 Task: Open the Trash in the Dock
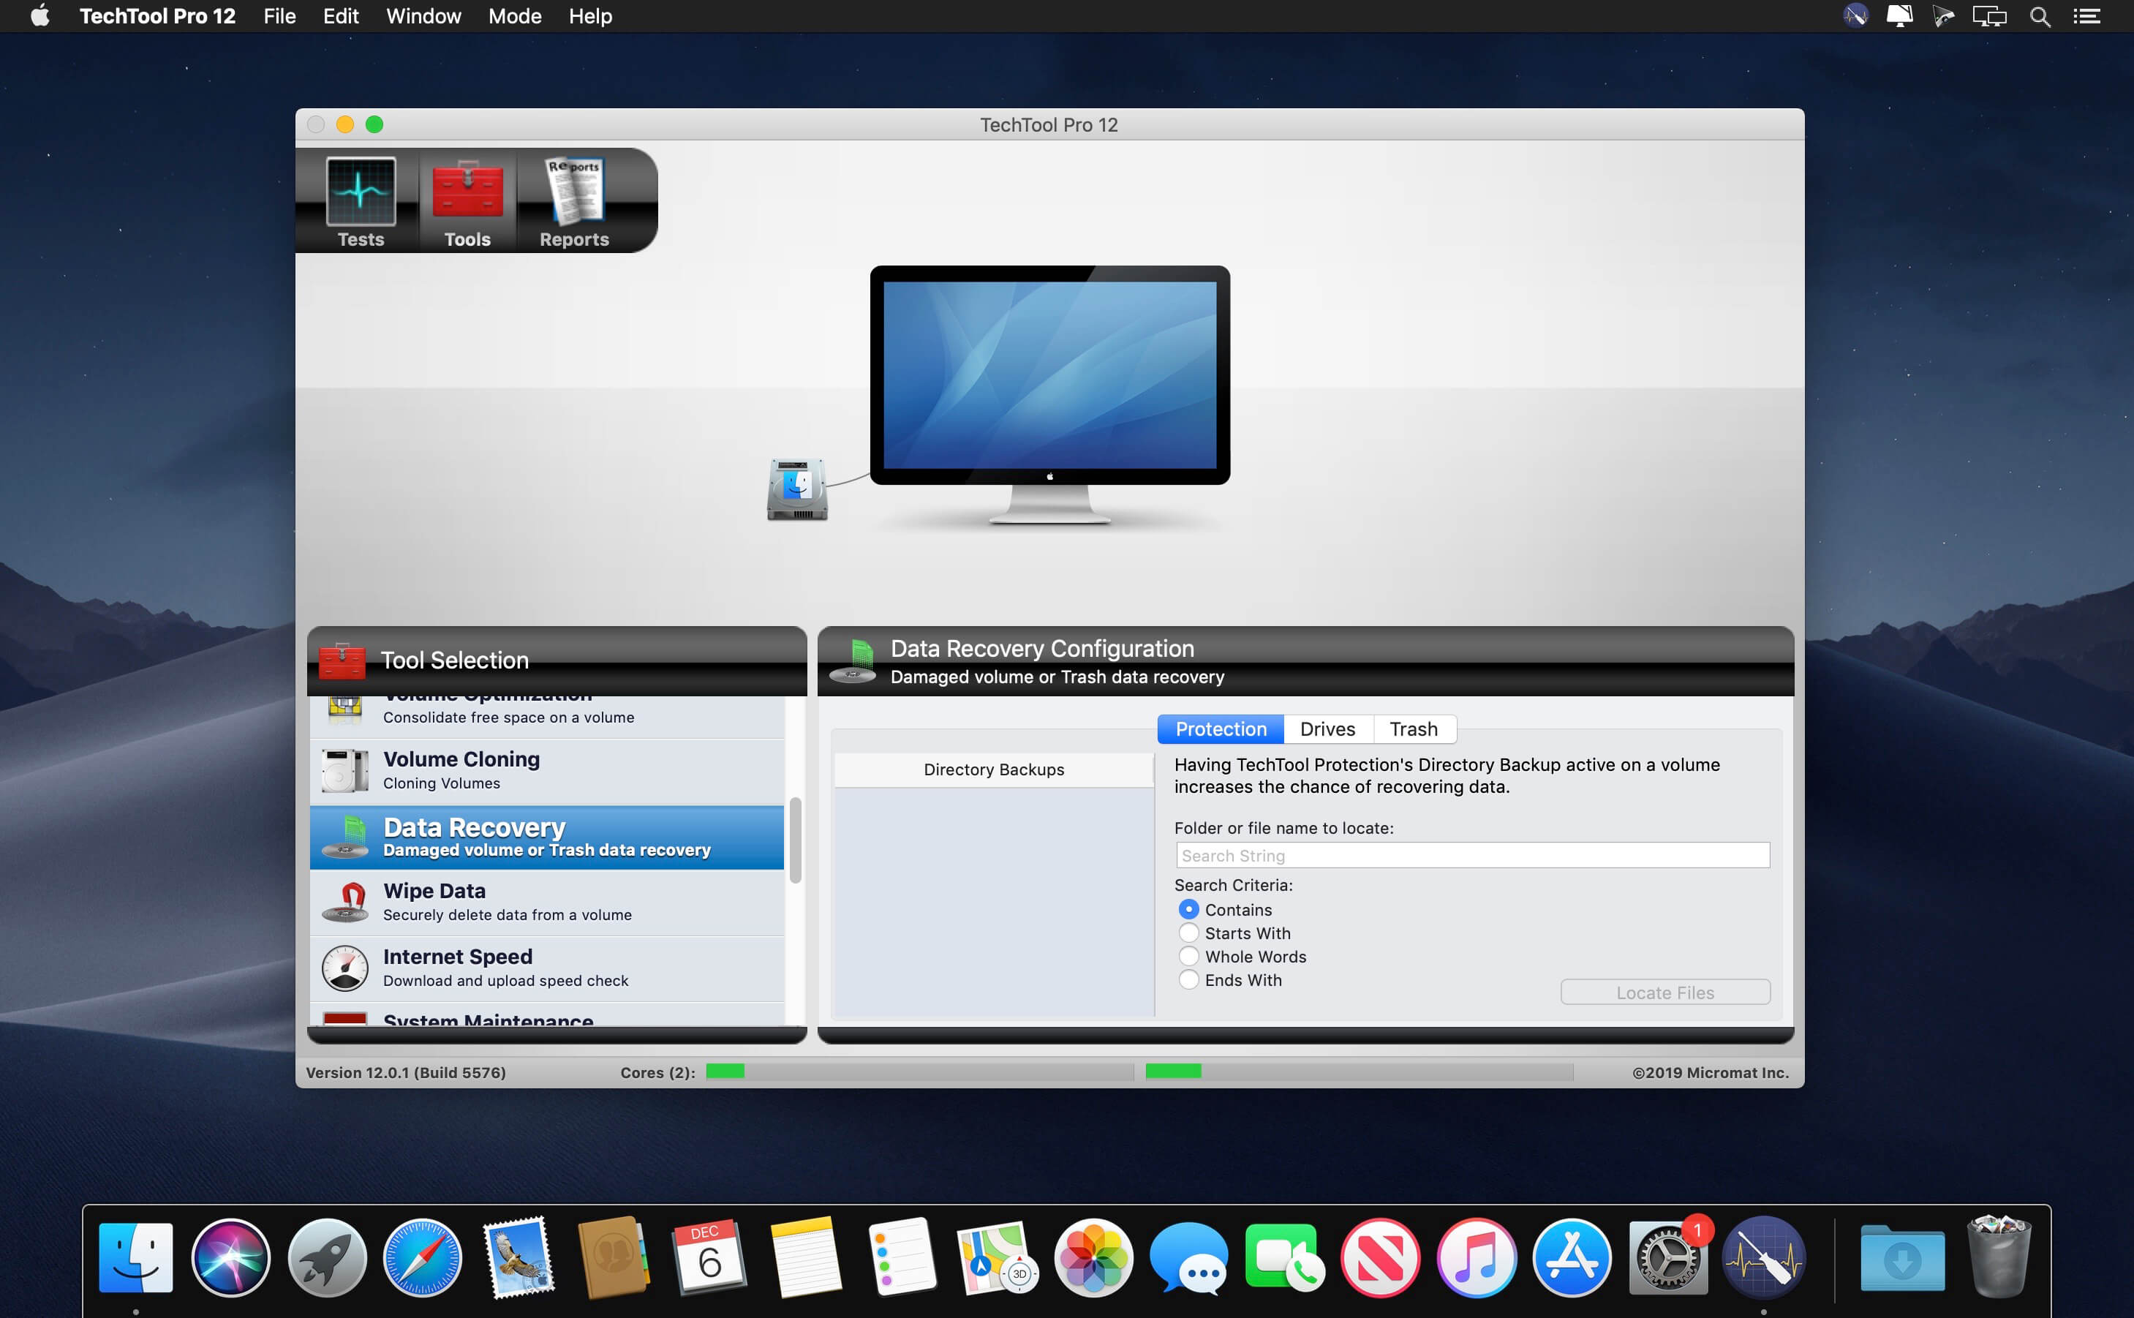pos(1999,1258)
